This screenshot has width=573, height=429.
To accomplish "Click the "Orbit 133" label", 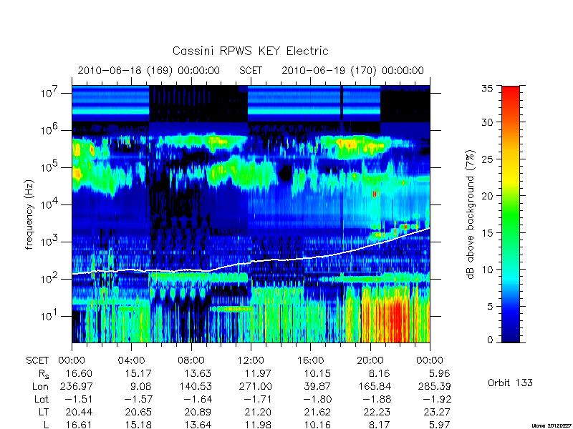I will [510, 383].
